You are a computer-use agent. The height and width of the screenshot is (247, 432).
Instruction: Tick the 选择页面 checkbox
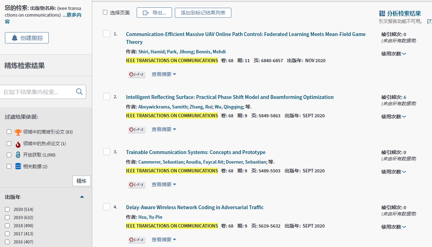click(x=105, y=12)
